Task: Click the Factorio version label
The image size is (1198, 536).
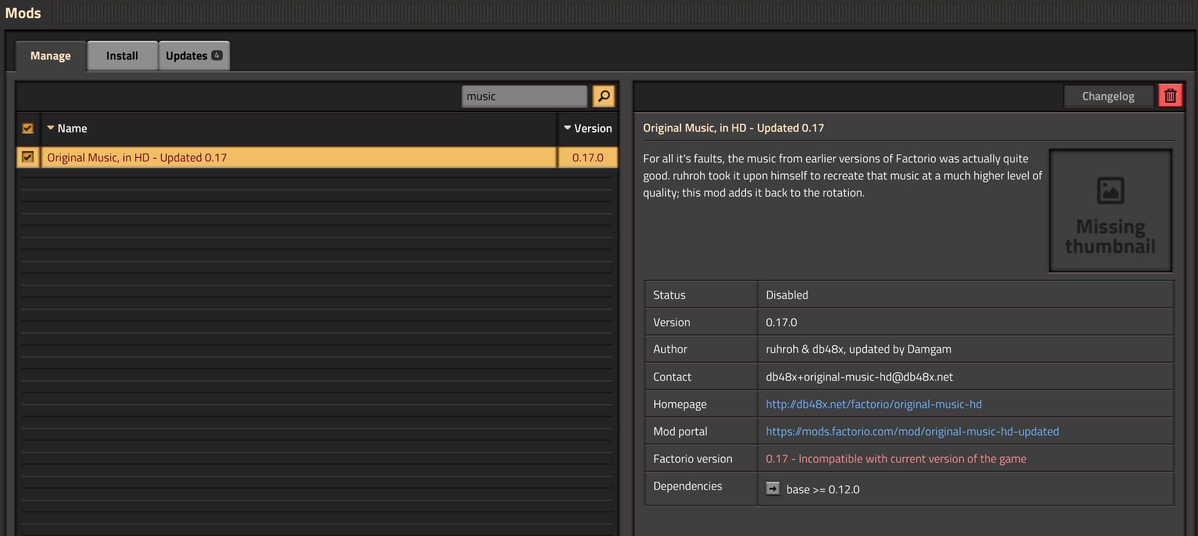Action: pyautogui.click(x=692, y=459)
